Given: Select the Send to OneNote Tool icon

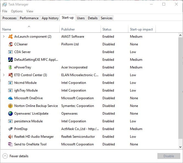Looking at the screenshot, I should click(10, 144).
